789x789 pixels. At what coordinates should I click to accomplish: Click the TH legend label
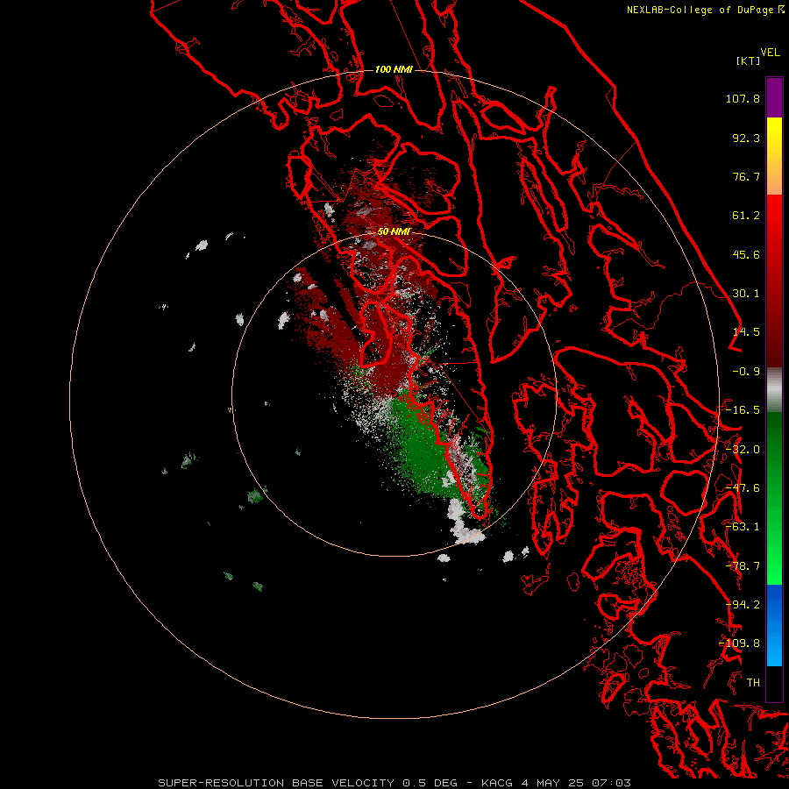(753, 683)
